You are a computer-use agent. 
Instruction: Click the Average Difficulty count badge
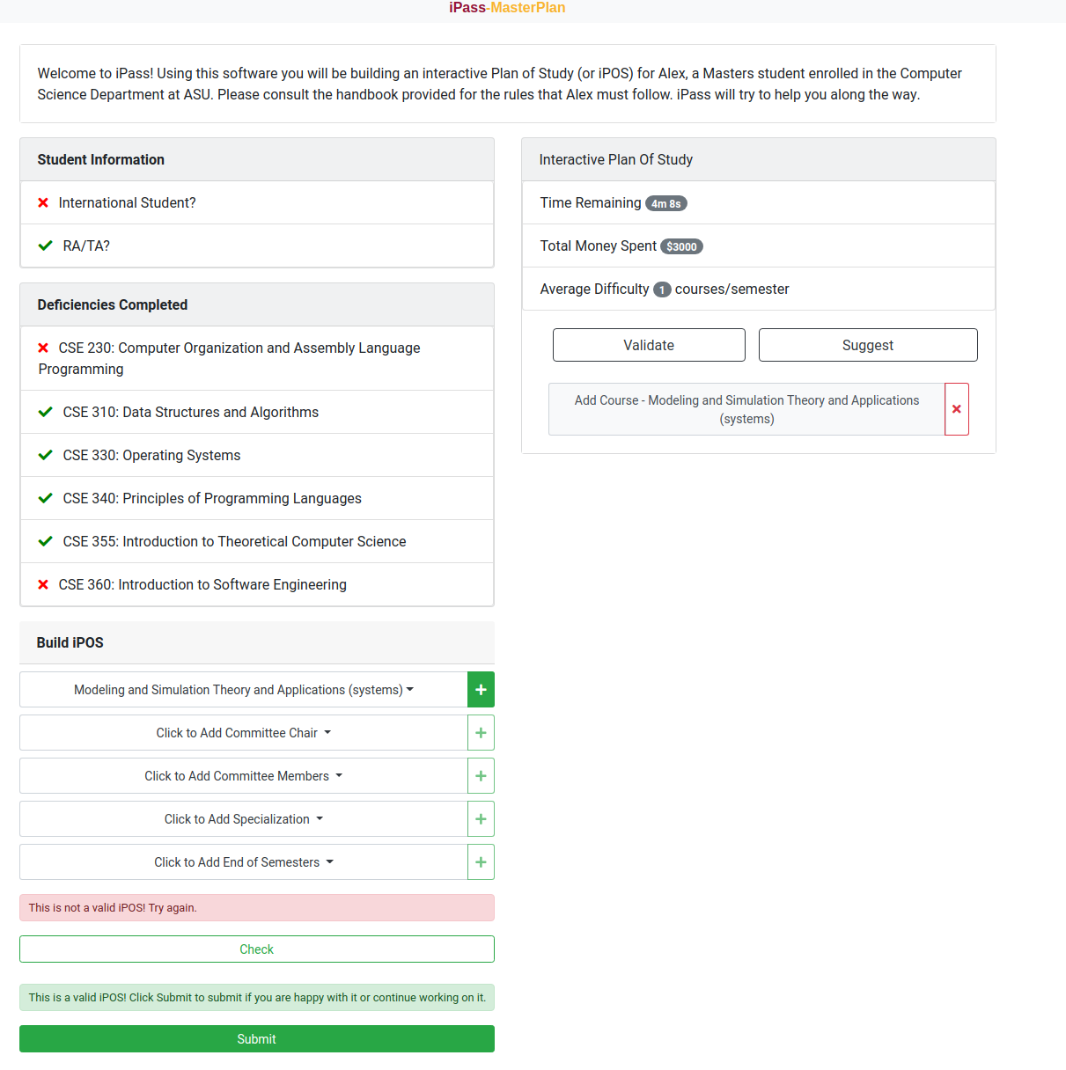[x=661, y=289]
